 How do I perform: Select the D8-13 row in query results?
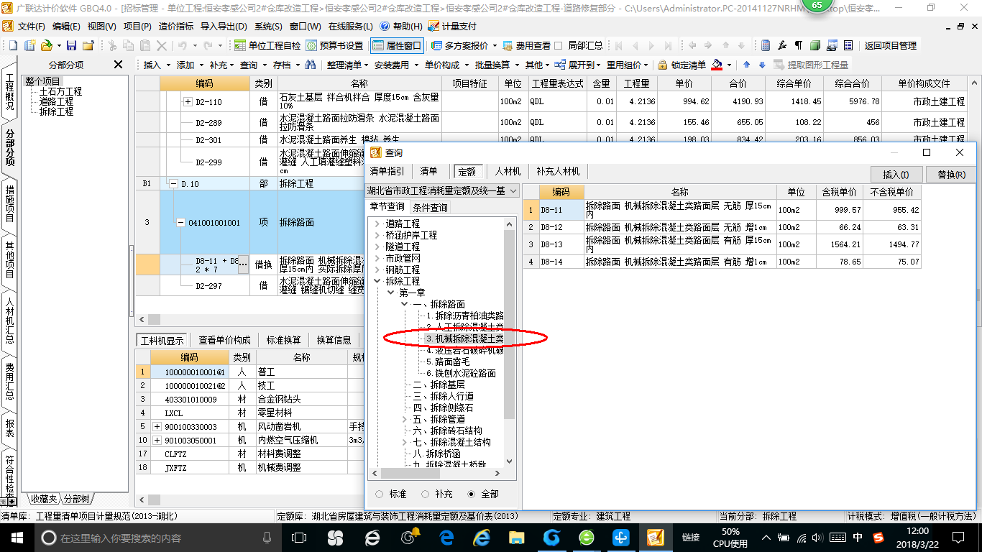[722, 244]
